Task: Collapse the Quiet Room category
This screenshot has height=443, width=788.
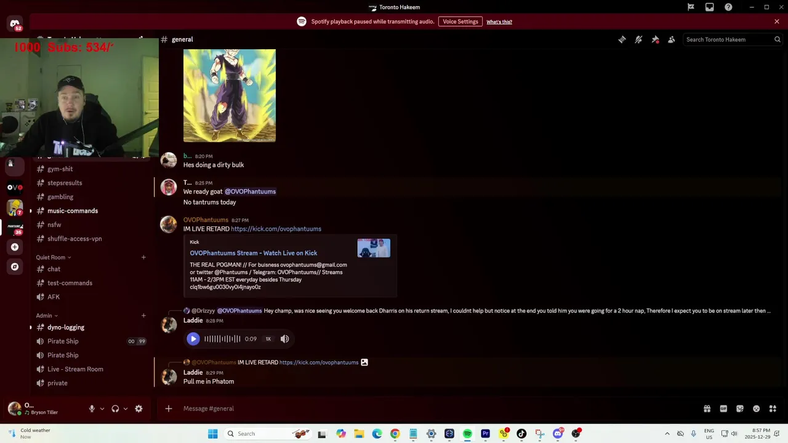Action: pyautogui.click(x=53, y=257)
